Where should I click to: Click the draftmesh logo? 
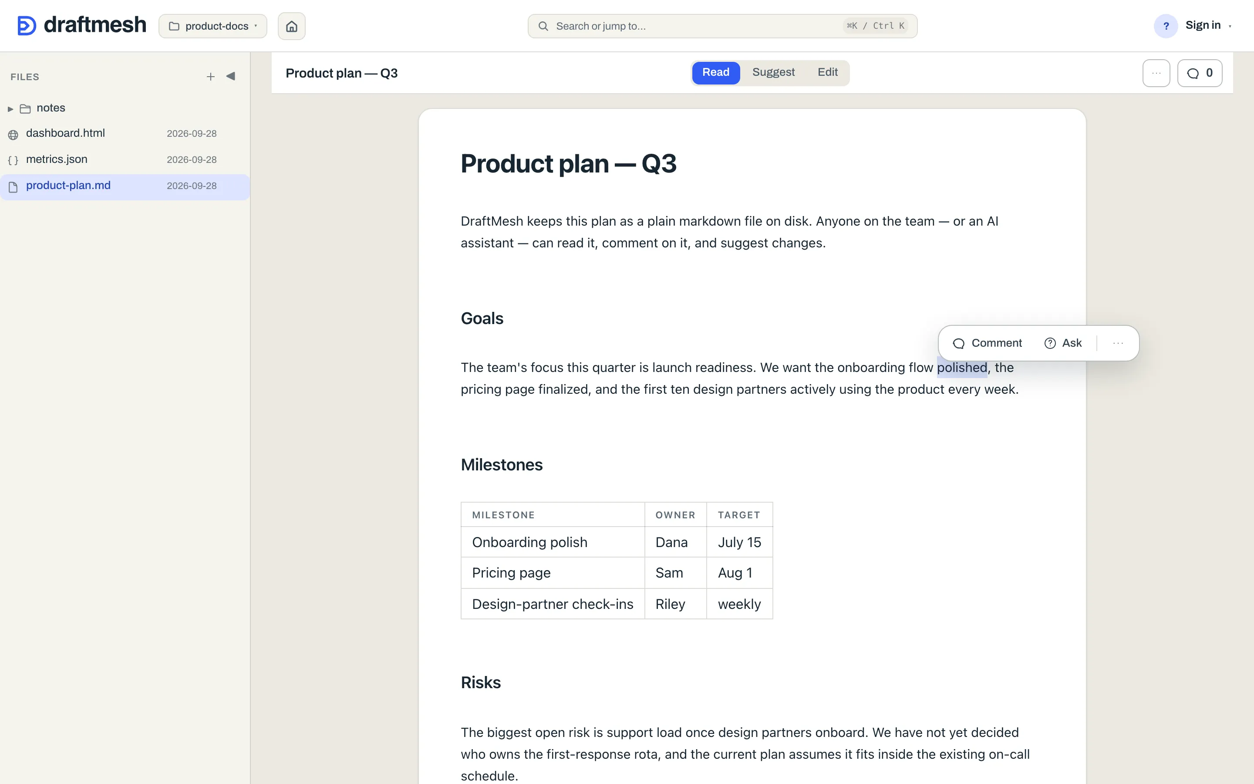81,25
